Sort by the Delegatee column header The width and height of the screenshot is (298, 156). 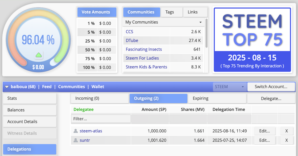[83, 109]
